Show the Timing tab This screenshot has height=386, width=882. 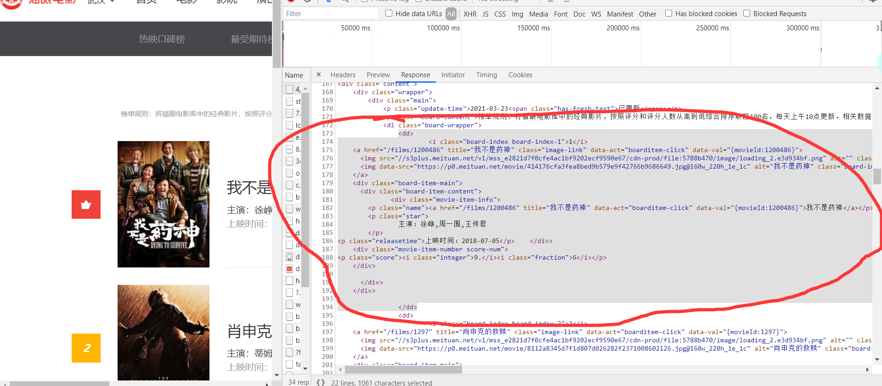point(486,74)
